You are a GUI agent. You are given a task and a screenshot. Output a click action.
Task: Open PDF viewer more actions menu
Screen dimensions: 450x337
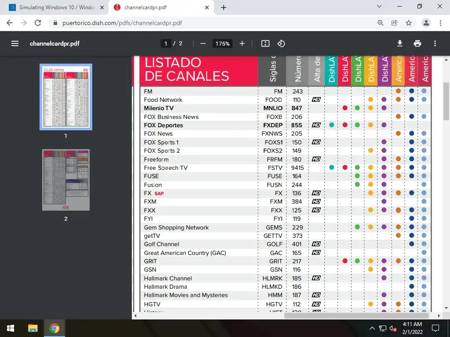[x=435, y=43]
